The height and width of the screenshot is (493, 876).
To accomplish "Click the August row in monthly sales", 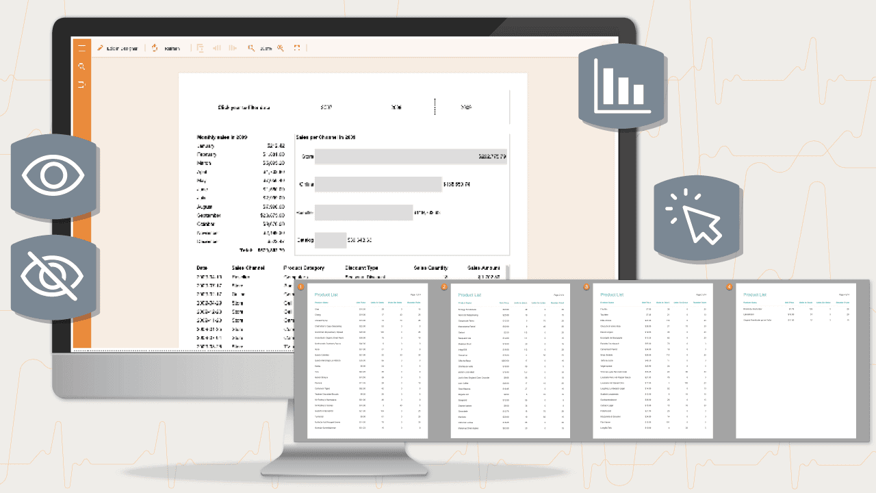I will coord(241,206).
